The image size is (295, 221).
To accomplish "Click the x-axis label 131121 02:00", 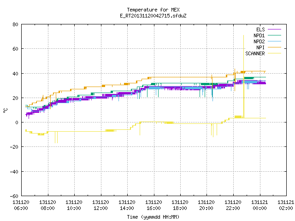I will coord(286,205).
